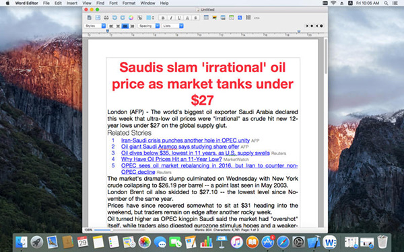Open Why Have Oil Prices Hit link
The height and width of the screenshot is (252, 404).
click(171, 159)
